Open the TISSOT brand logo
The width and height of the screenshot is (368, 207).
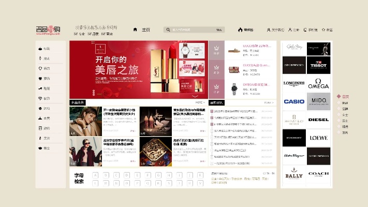pyautogui.click(x=318, y=65)
